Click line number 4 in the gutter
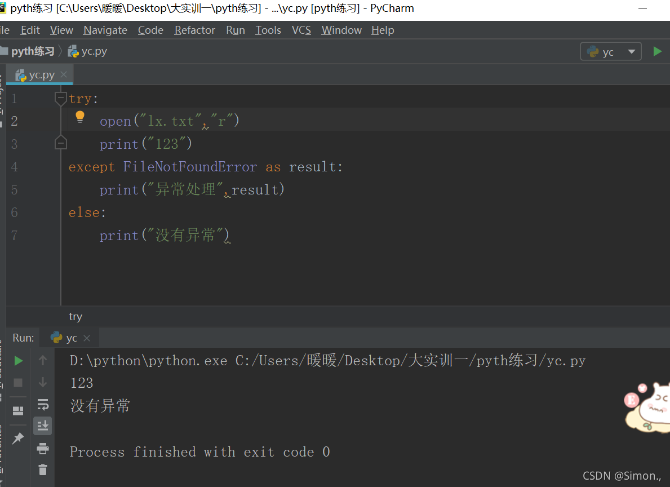670x487 pixels. (x=14, y=167)
